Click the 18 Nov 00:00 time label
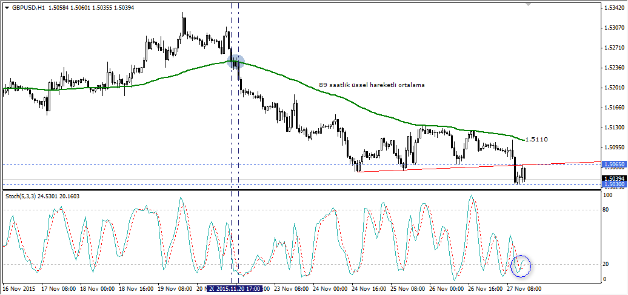Image resolution: width=628 pixels, height=295 pixels. (x=98, y=288)
